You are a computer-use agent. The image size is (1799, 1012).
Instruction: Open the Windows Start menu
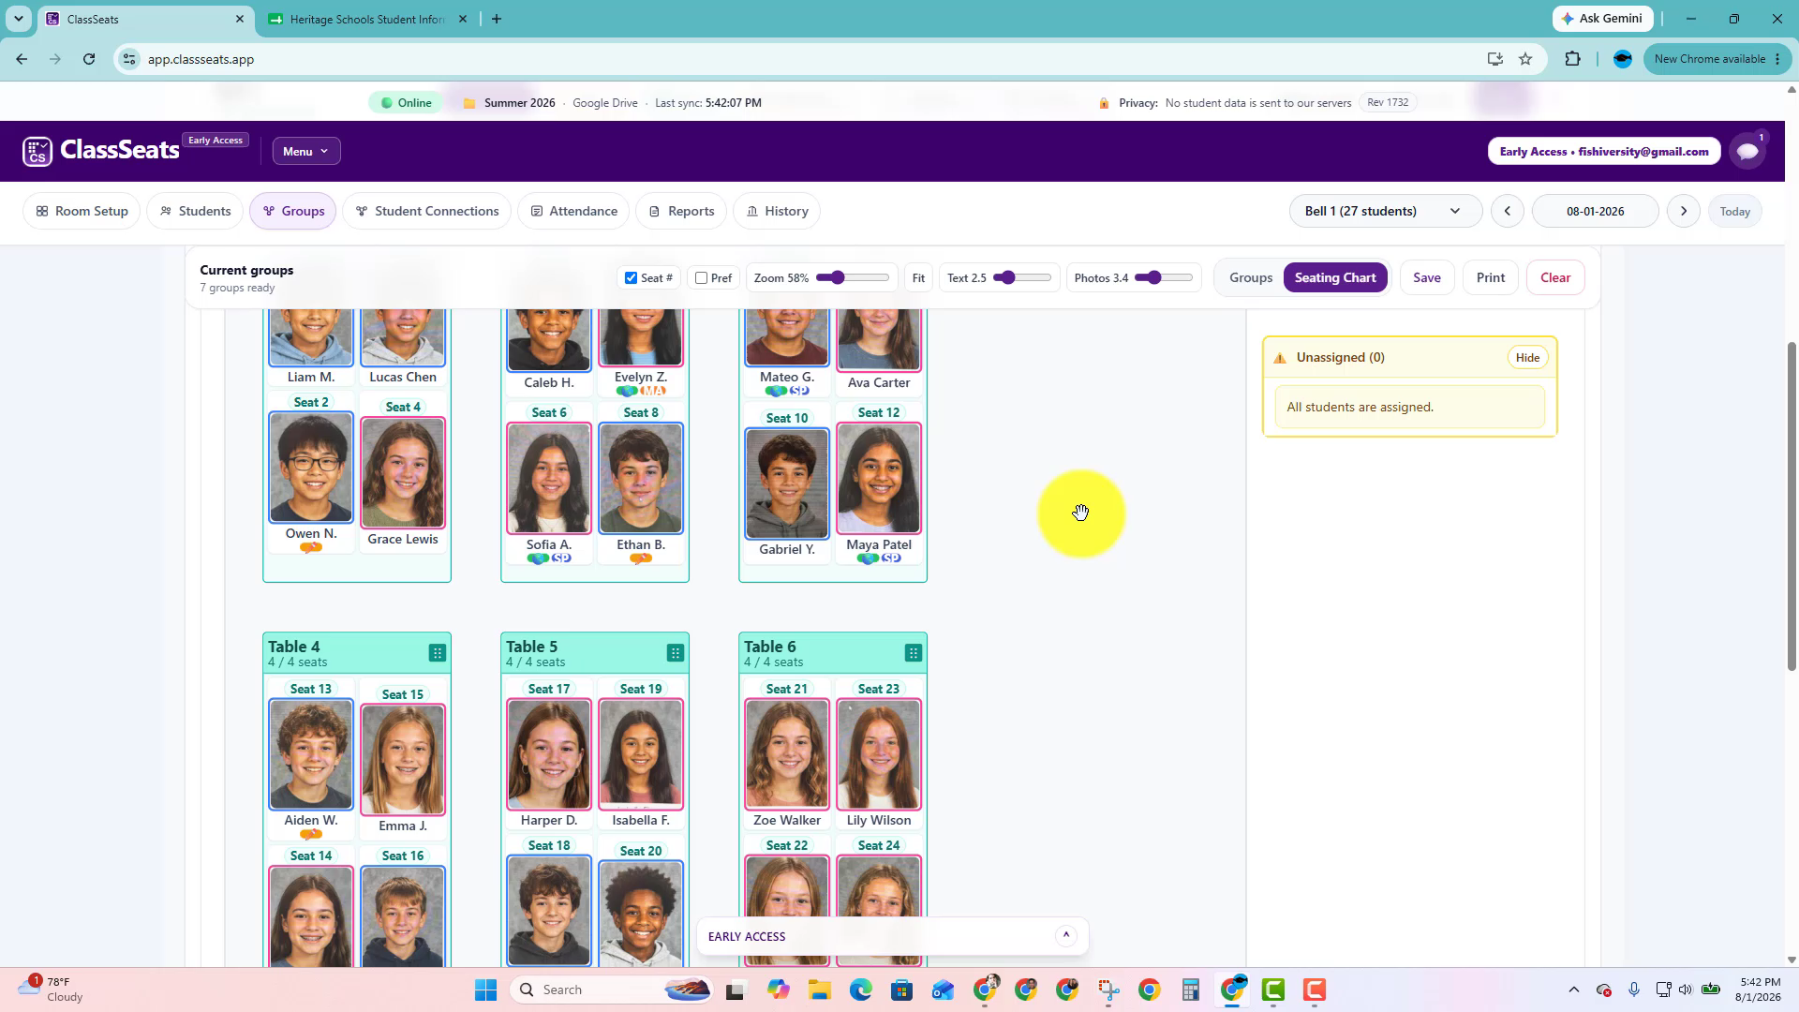pos(485,990)
